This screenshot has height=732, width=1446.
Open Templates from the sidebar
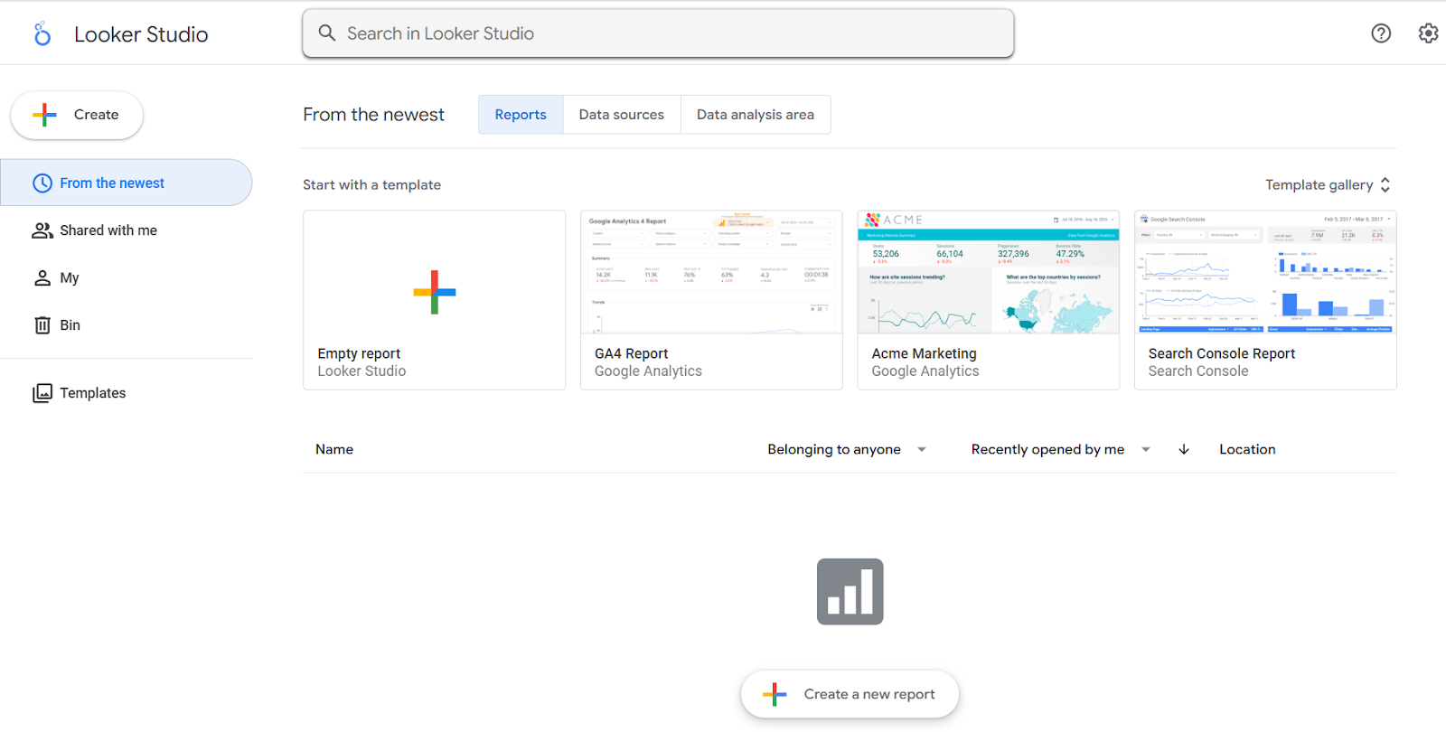tap(127, 393)
